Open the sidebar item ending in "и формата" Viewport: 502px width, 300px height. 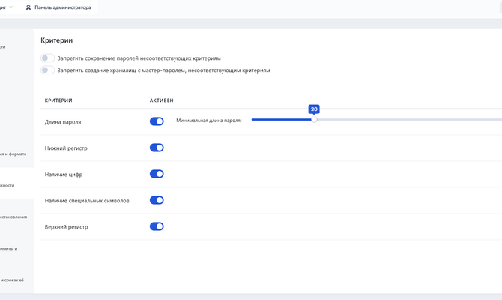(x=13, y=154)
